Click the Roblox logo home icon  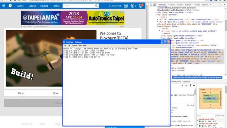pos(10,6)
